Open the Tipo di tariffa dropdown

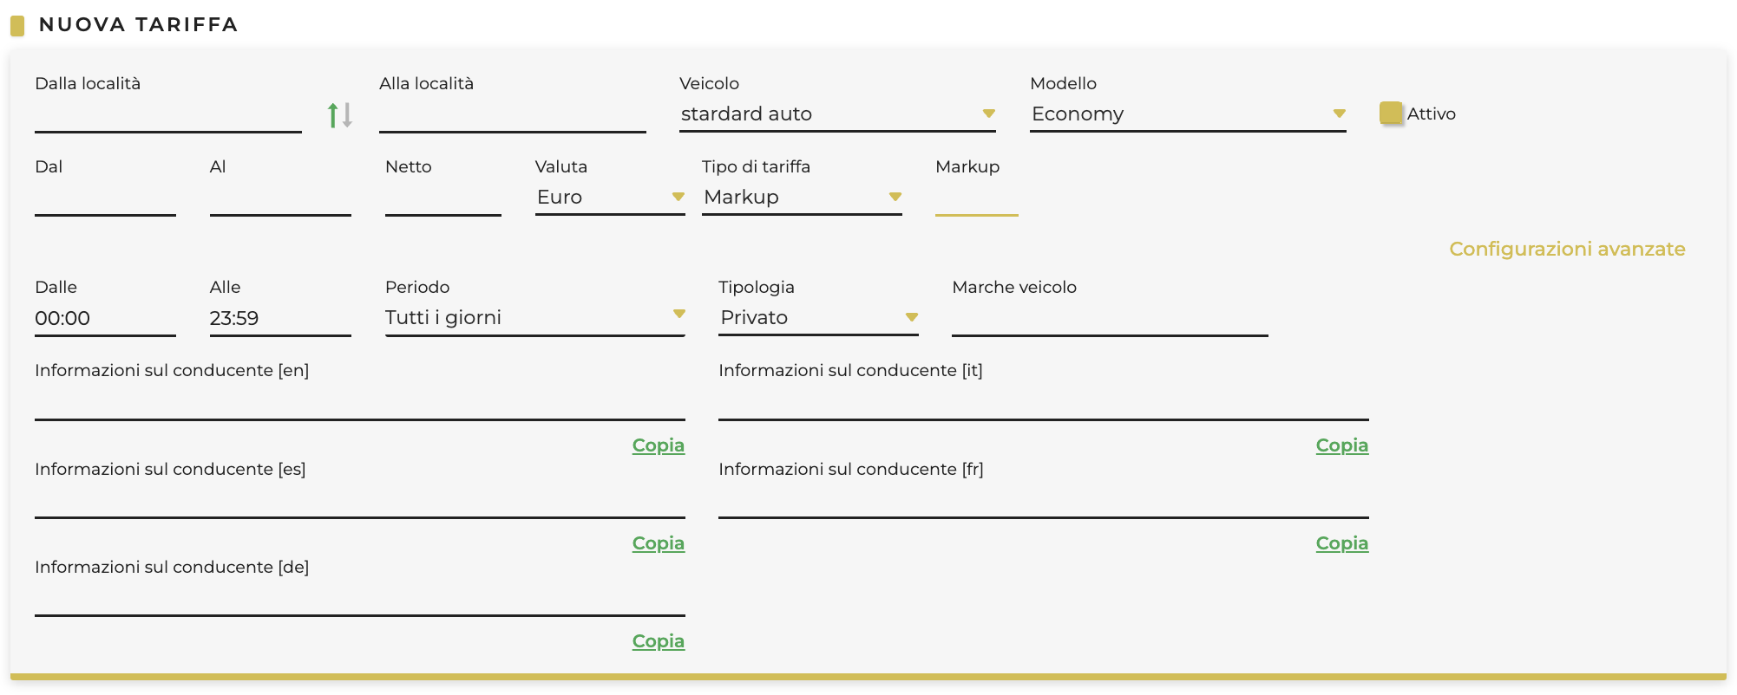click(x=802, y=198)
